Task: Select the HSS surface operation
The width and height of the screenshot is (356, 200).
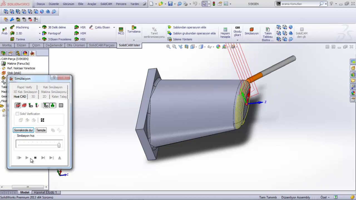Action: pos(80,39)
